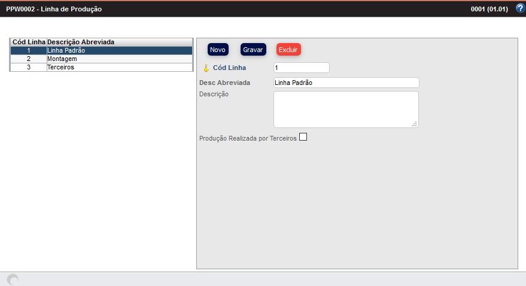Click code cell 3 in the grid

tap(28, 68)
